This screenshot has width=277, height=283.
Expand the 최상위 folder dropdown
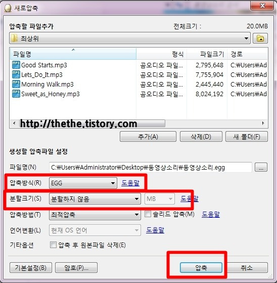(x=130, y=38)
